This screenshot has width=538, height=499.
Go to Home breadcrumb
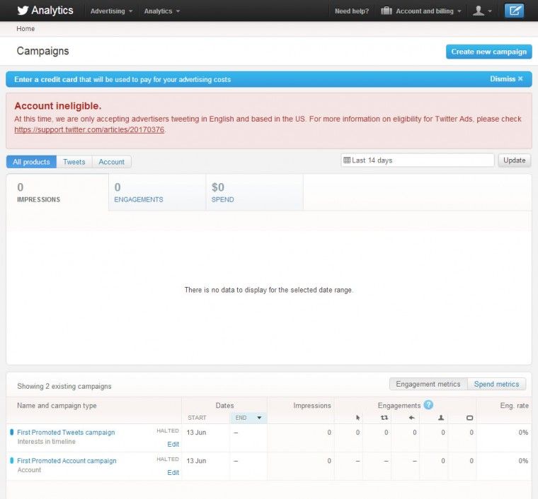tap(25, 28)
